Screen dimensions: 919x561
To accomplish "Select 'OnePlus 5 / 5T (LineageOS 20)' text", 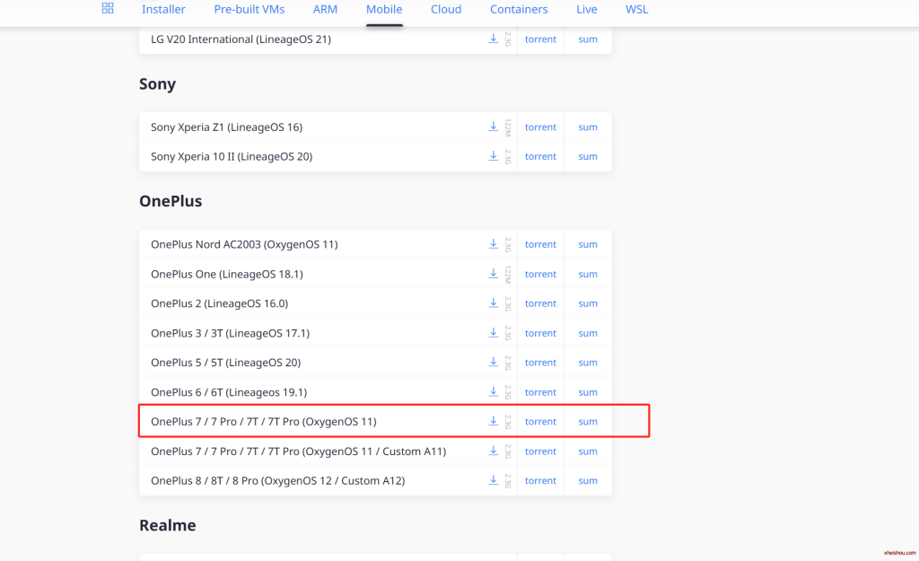I will coord(225,363).
